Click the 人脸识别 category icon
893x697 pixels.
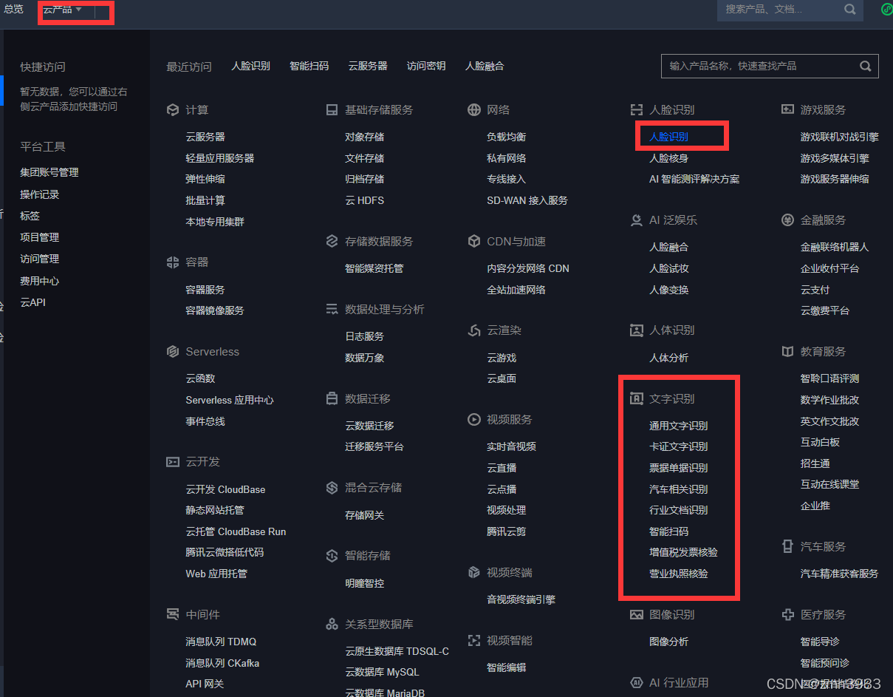(x=636, y=110)
